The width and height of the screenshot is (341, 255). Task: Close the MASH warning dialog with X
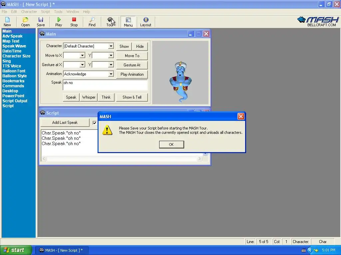(241, 117)
